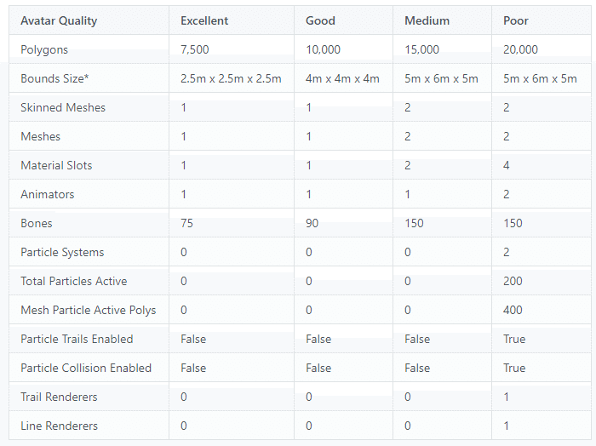Select the 7,500 polygons cell
The width and height of the screenshot is (596, 446).
coord(195,50)
